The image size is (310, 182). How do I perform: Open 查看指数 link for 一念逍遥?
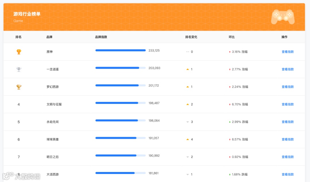pyautogui.click(x=288, y=70)
